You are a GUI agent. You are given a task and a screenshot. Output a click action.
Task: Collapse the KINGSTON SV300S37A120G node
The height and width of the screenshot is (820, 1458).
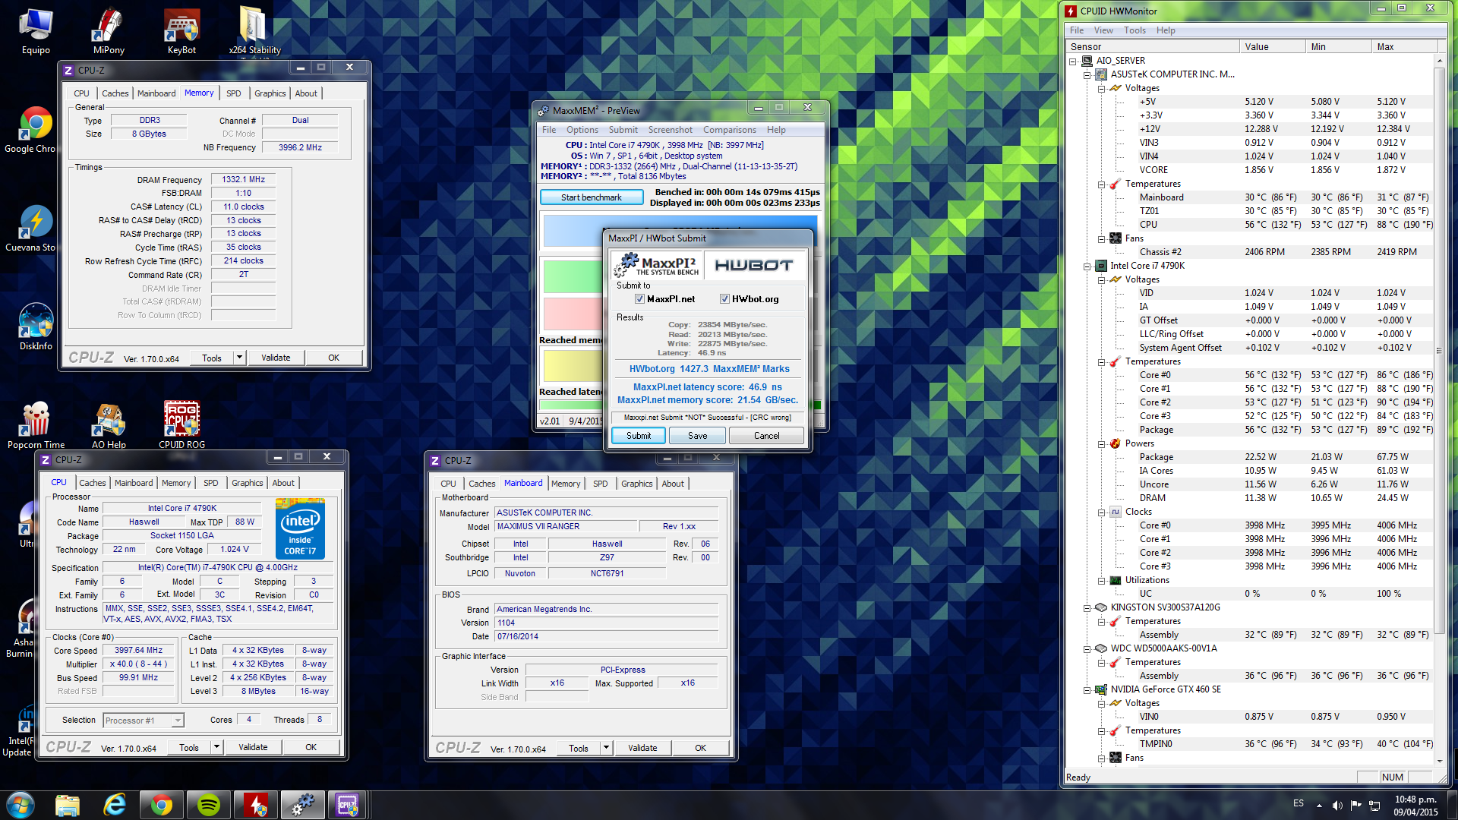[1087, 607]
